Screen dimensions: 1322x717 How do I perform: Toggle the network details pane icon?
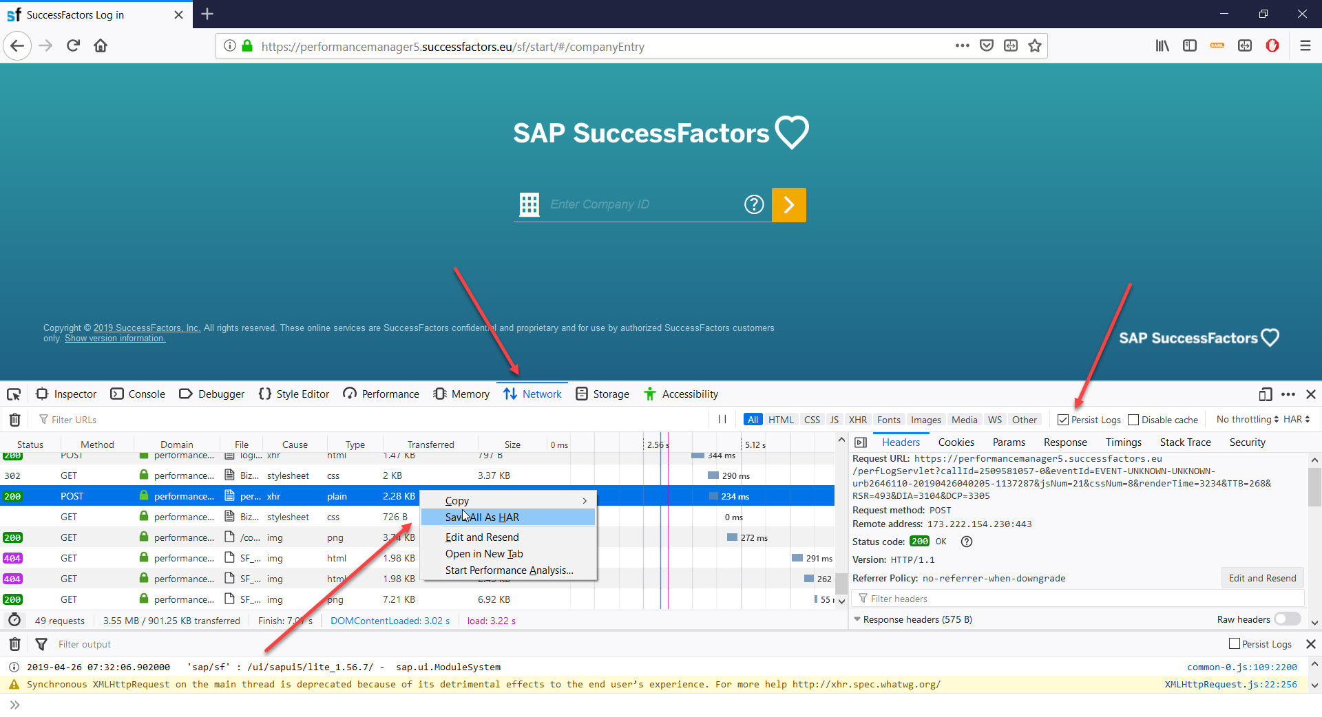tap(861, 442)
